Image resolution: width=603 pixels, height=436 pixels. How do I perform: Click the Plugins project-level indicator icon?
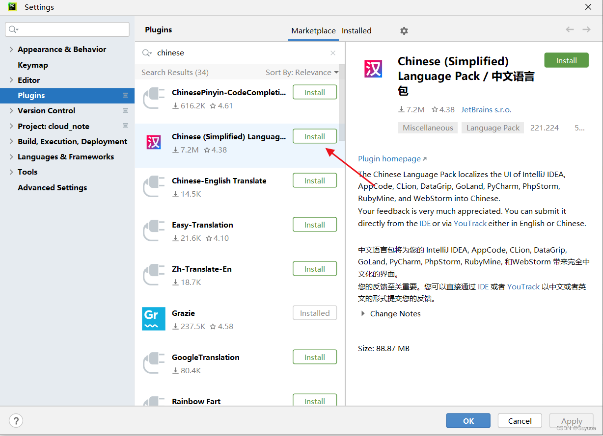[125, 95]
